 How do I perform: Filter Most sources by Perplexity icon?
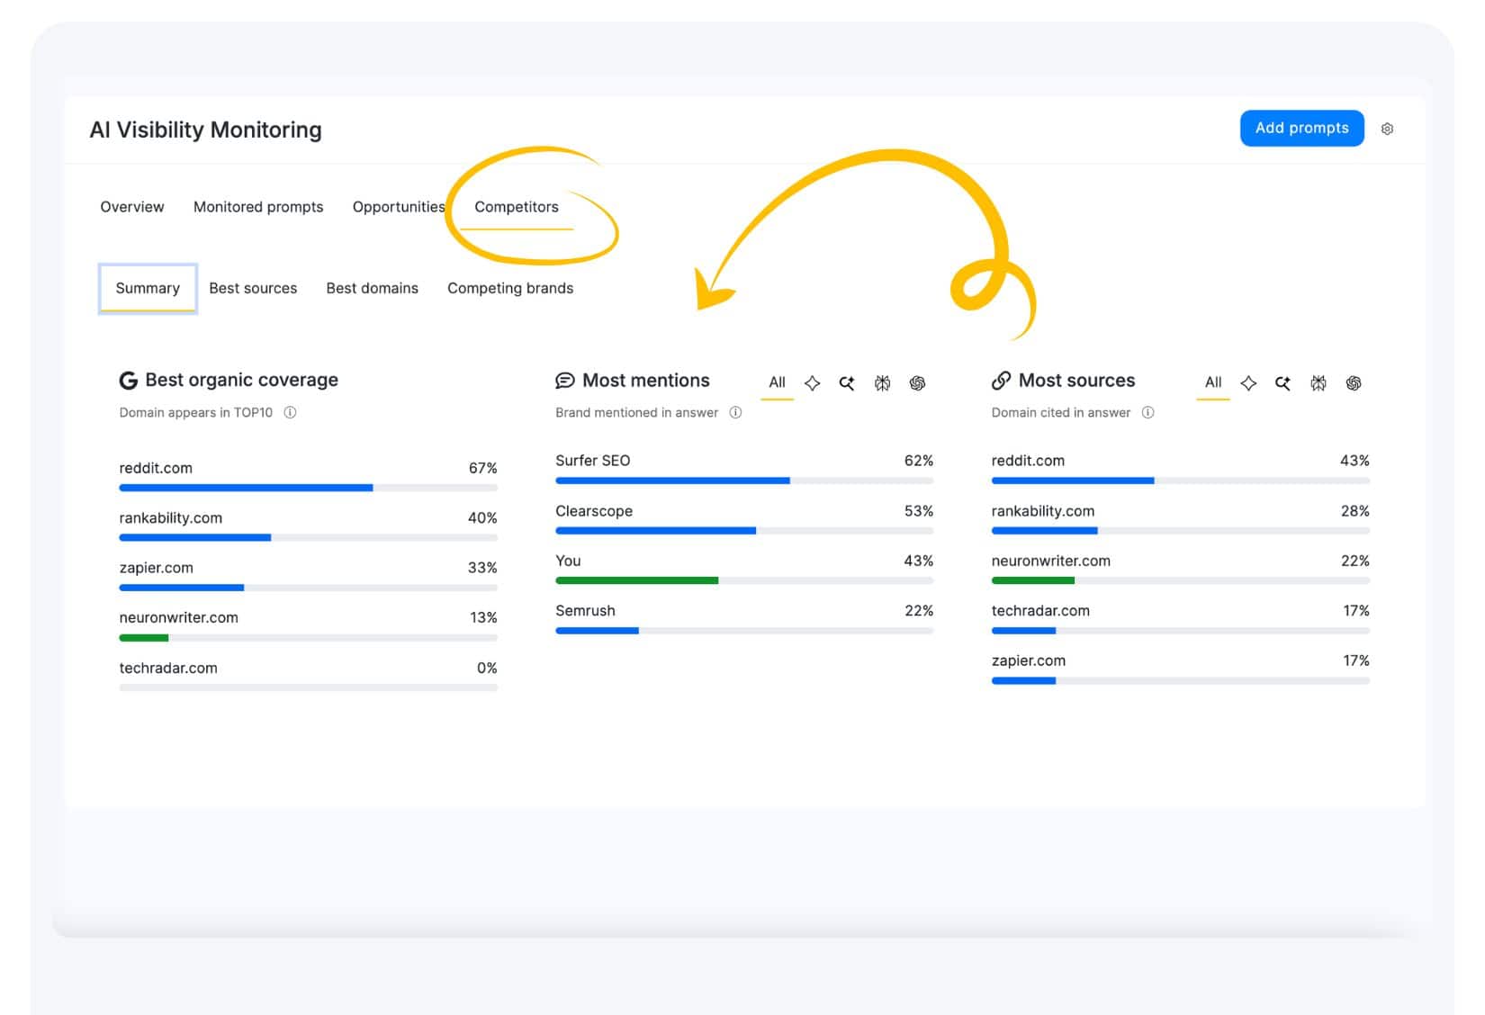(1318, 383)
